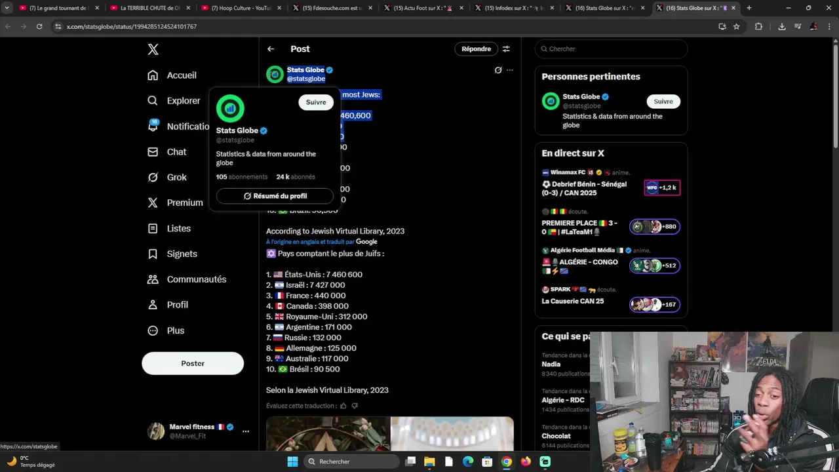The width and height of the screenshot is (839, 472).
Task: Bookmark this page with star icon
Action: (x=736, y=27)
